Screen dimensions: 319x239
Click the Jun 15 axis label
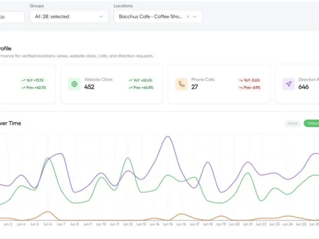pos(168,224)
